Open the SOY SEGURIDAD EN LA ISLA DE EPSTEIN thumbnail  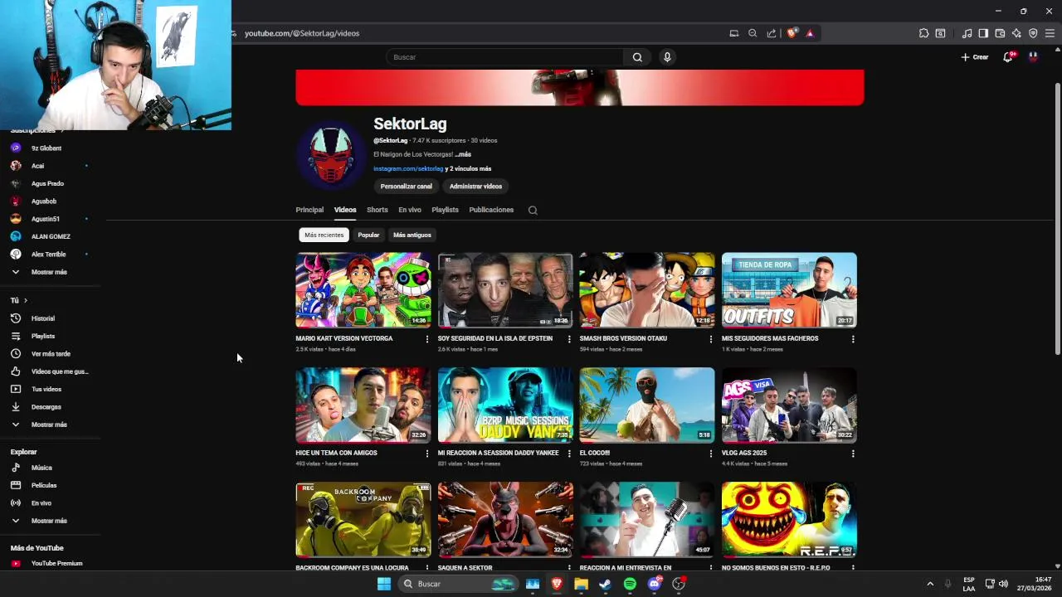coord(505,290)
